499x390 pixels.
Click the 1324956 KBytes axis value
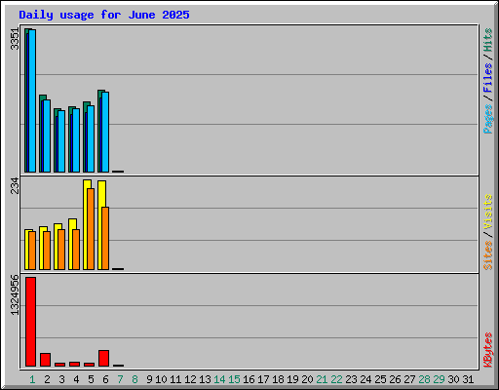click(15, 295)
